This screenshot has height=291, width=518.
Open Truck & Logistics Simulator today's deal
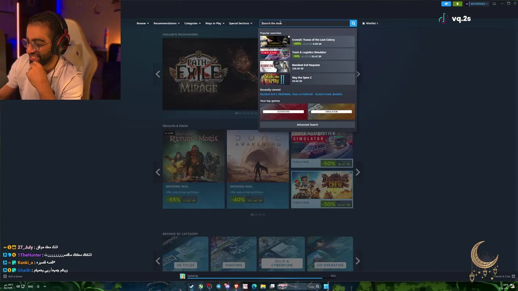coord(322,149)
